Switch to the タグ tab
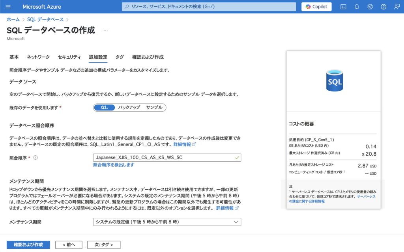 (x=120, y=57)
